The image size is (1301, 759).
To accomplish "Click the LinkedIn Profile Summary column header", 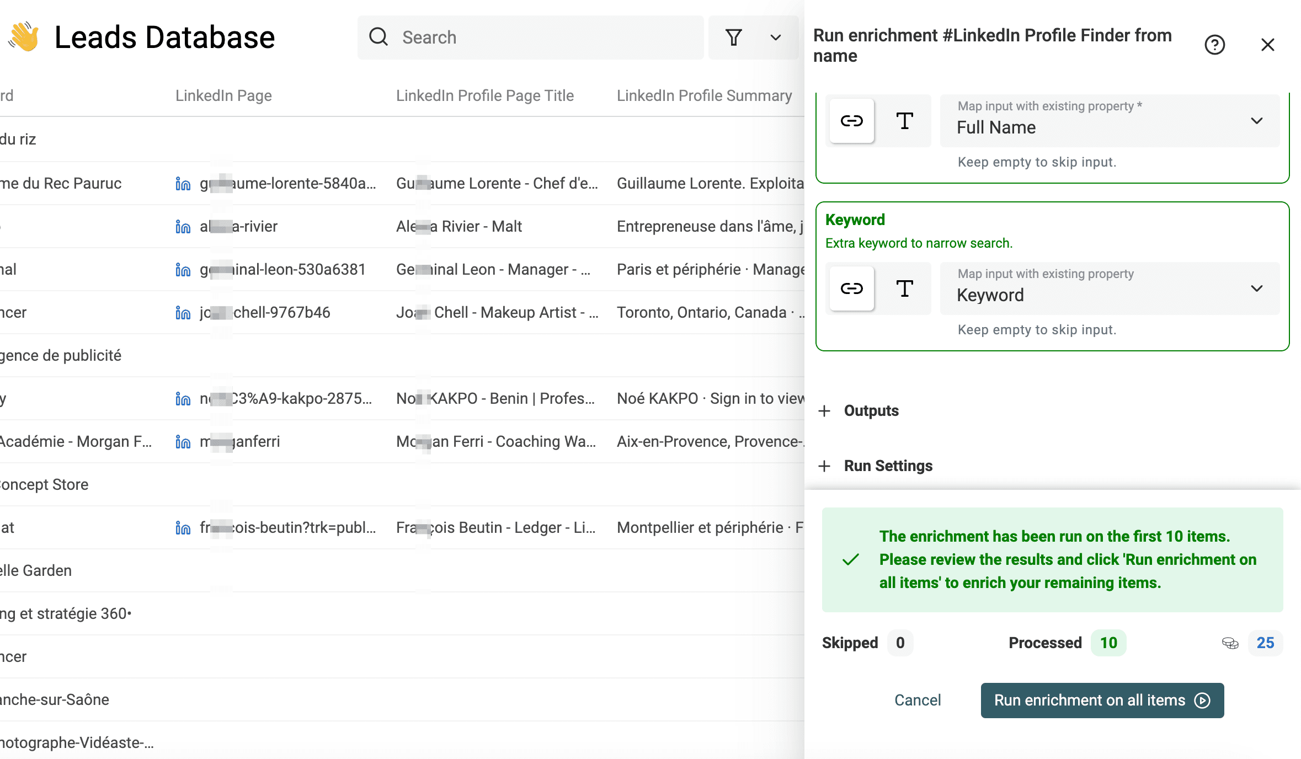I will 705,95.
